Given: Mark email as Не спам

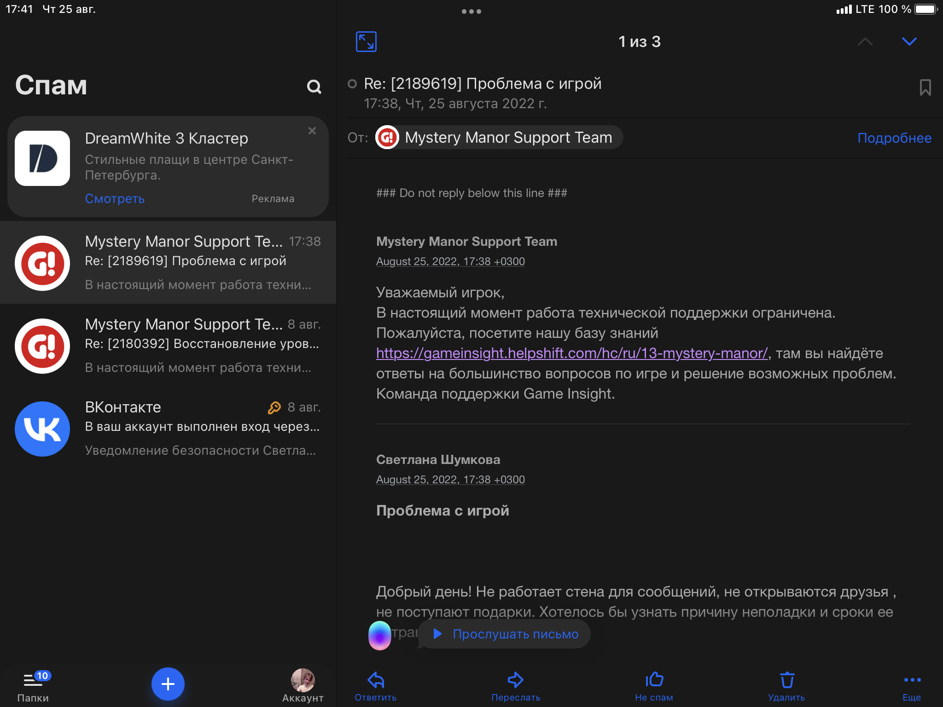Looking at the screenshot, I should coord(654,686).
